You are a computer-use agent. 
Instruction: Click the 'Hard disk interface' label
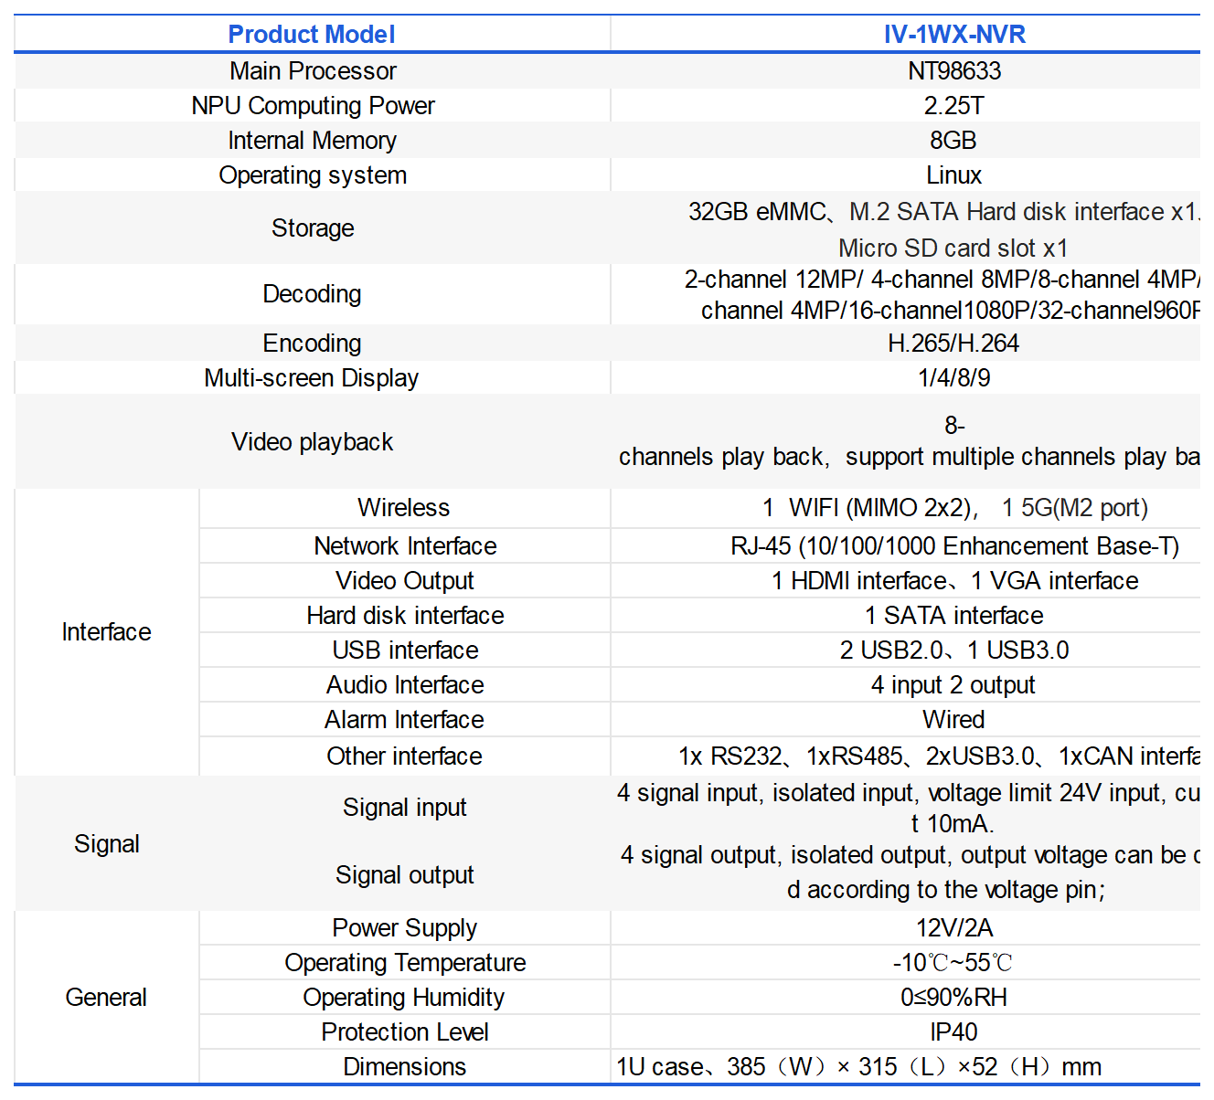point(405,616)
